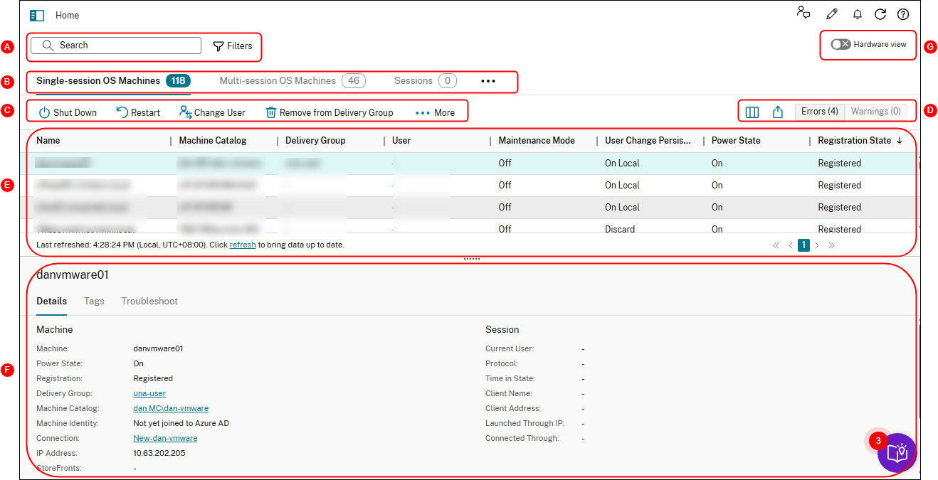The image size is (938, 480).
Task: Open the columns chooser icon
Action: [x=752, y=112]
